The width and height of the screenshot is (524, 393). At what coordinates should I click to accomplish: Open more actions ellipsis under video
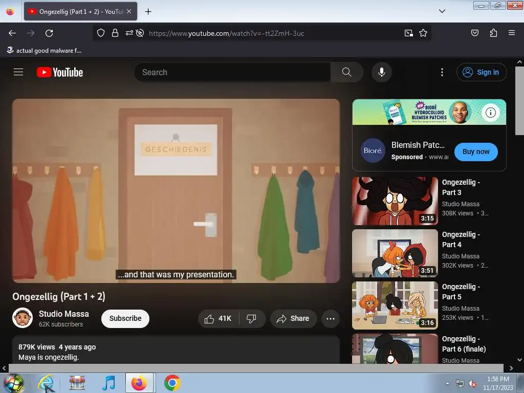331,319
